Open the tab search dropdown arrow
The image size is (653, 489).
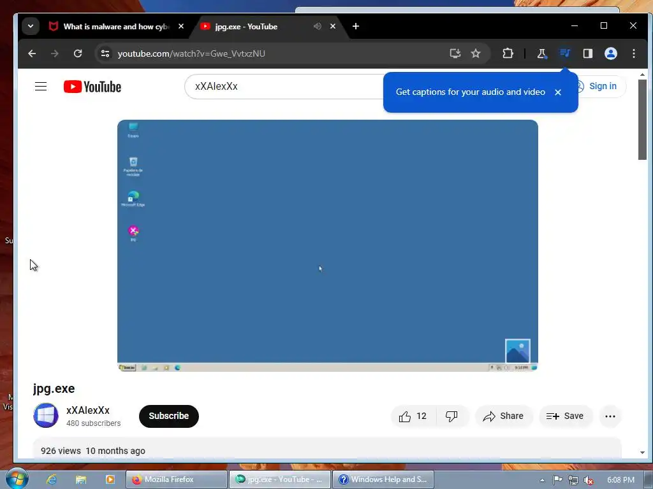pos(31,26)
